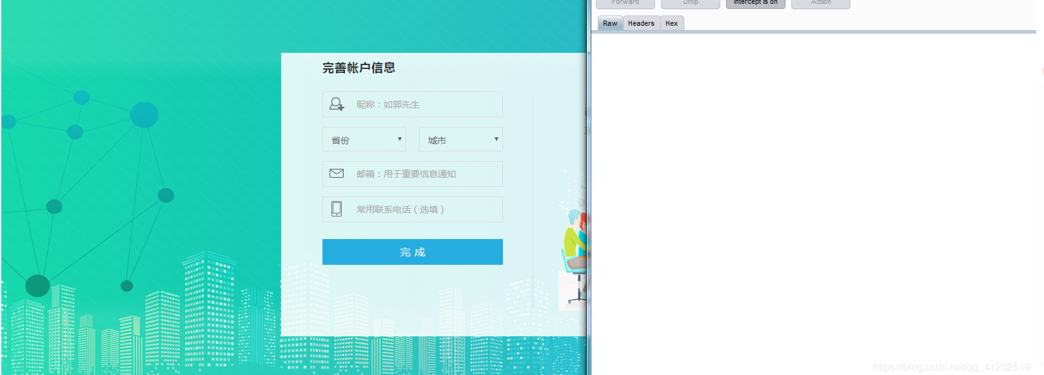The width and height of the screenshot is (1044, 375).
Task: Click the envelope icon in email field
Action: [x=337, y=173]
